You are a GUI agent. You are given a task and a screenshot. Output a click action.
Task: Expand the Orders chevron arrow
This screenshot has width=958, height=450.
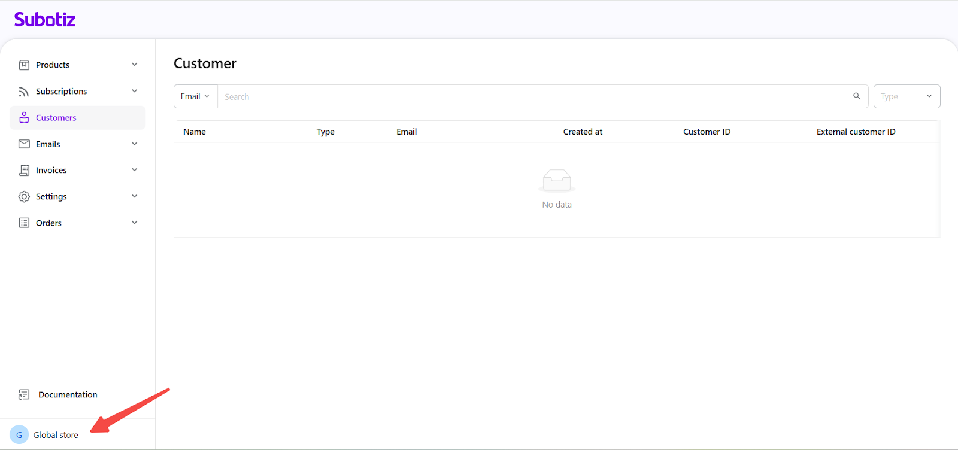[x=135, y=223]
